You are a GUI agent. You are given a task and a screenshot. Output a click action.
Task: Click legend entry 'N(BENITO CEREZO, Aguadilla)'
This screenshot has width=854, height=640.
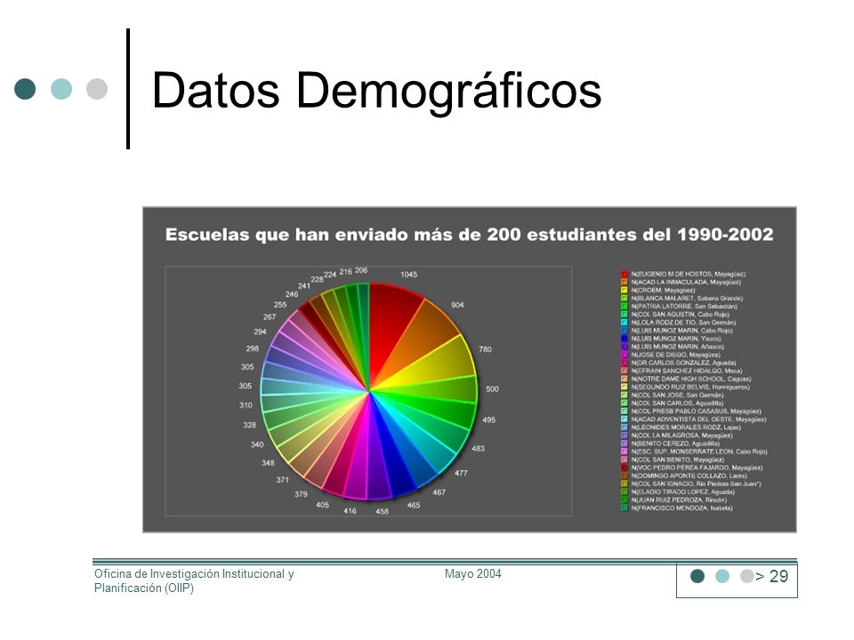pyautogui.click(x=675, y=444)
